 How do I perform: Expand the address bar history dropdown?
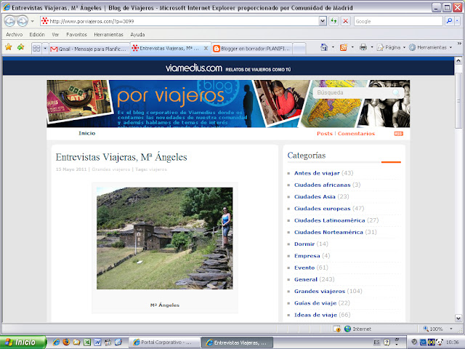[x=323, y=21]
